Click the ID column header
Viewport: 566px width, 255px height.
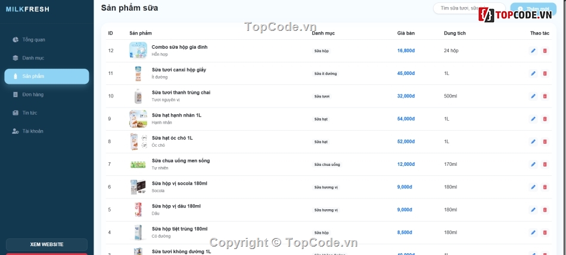pos(110,33)
